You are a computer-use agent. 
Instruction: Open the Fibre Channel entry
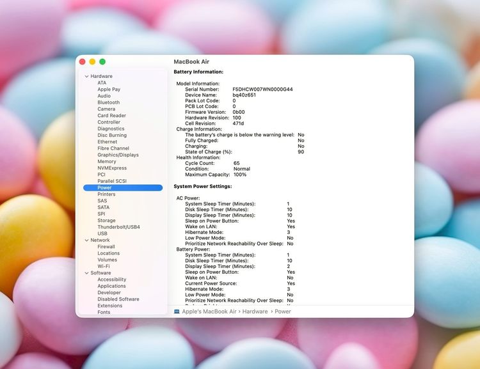click(113, 148)
